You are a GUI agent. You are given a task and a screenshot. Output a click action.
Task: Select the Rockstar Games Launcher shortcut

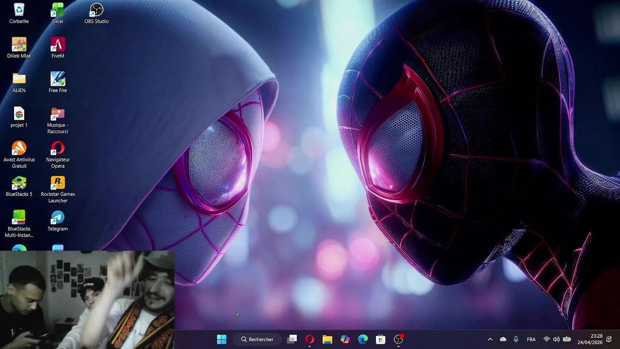[58, 190]
